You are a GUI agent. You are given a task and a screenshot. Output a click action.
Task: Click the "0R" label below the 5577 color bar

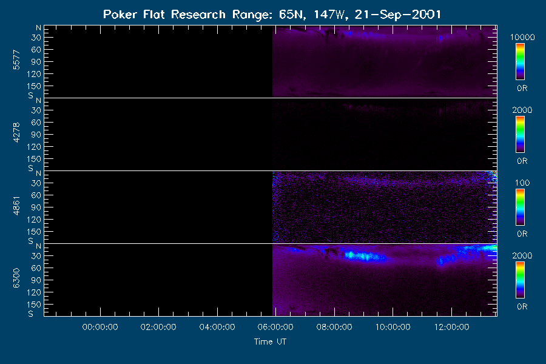[x=522, y=89]
